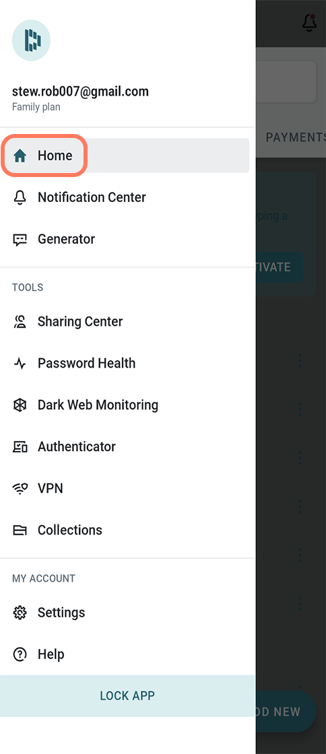Tap the Dashlane logo avatar
The height and width of the screenshot is (754, 326).
click(x=31, y=40)
